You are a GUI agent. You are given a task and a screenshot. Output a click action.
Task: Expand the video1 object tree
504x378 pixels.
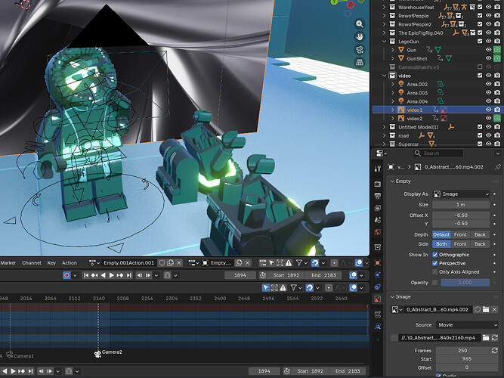(393, 110)
